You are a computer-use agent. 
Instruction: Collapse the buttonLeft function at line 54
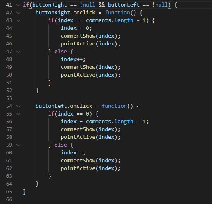click(x=18, y=106)
